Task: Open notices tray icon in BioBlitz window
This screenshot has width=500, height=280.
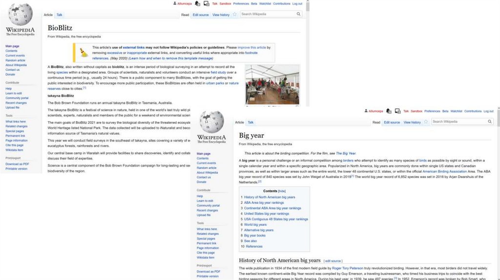Action: [x=207, y=3]
